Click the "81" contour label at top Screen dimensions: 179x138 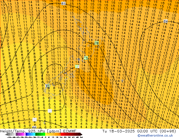tap(64, 3)
